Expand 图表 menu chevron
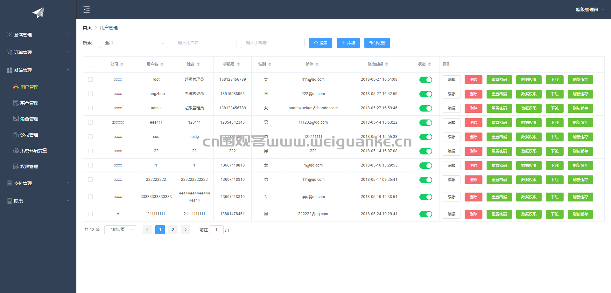The image size is (611, 293). pos(68,201)
